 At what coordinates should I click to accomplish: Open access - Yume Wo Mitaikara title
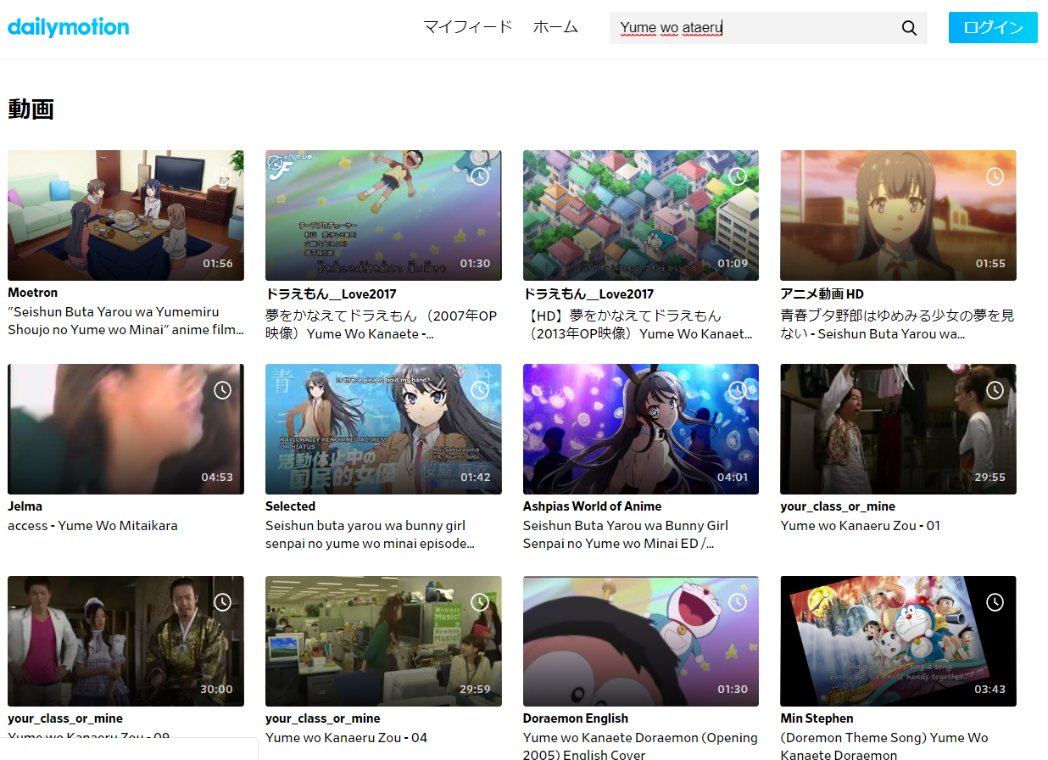[92, 526]
